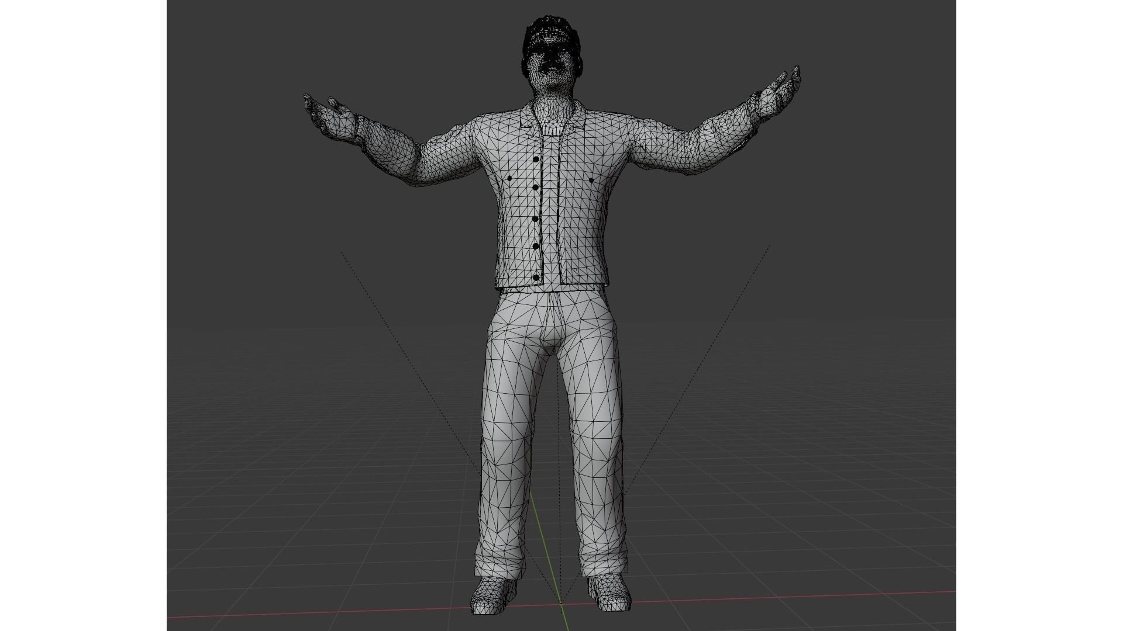Screen dimensions: 1123x631
Task: Click the jacket collar on the left side
Action: point(528,118)
